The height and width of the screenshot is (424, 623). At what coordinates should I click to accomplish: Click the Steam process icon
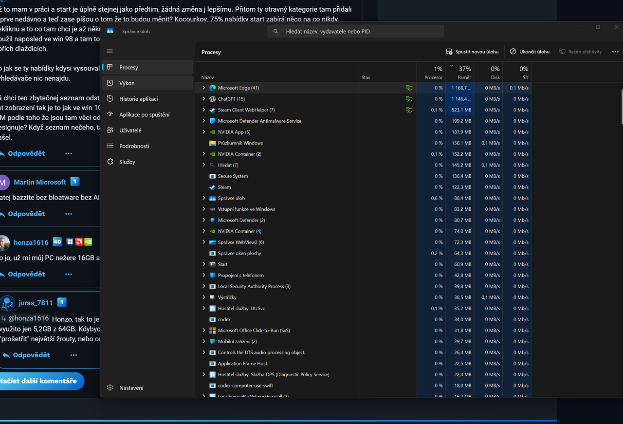click(x=212, y=187)
